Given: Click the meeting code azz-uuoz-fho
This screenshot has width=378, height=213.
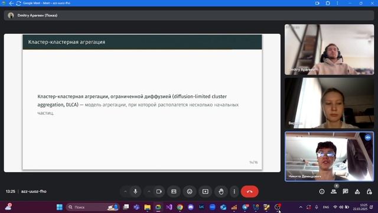Looking at the screenshot, I should click(x=34, y=192).
